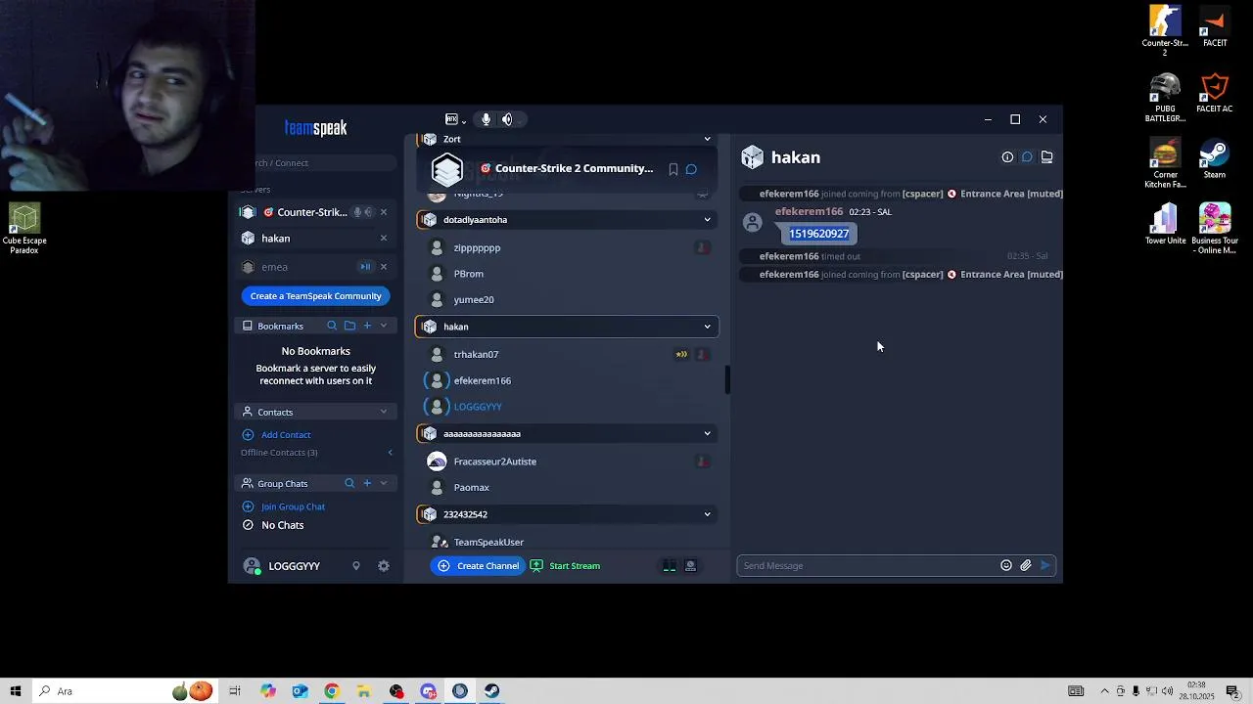This screenshot has width=1253, height=704.
Task: Collapse the hakan channel
Action: (x=707, y=327)
